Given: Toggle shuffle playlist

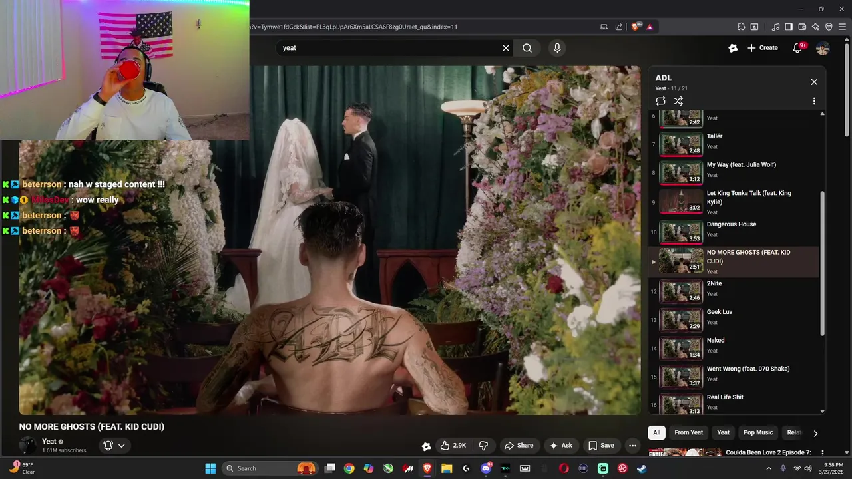Looking at the screenshot, I should click(x=678, y=101).
